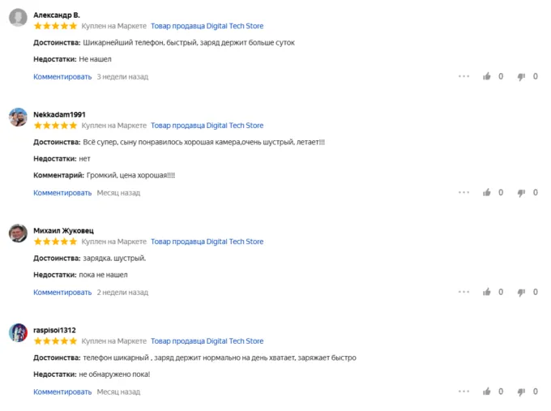Viewport: 551px width, 411px height.
Task: Comment on Nekkadam1991's review
Action: pos(62,193)
